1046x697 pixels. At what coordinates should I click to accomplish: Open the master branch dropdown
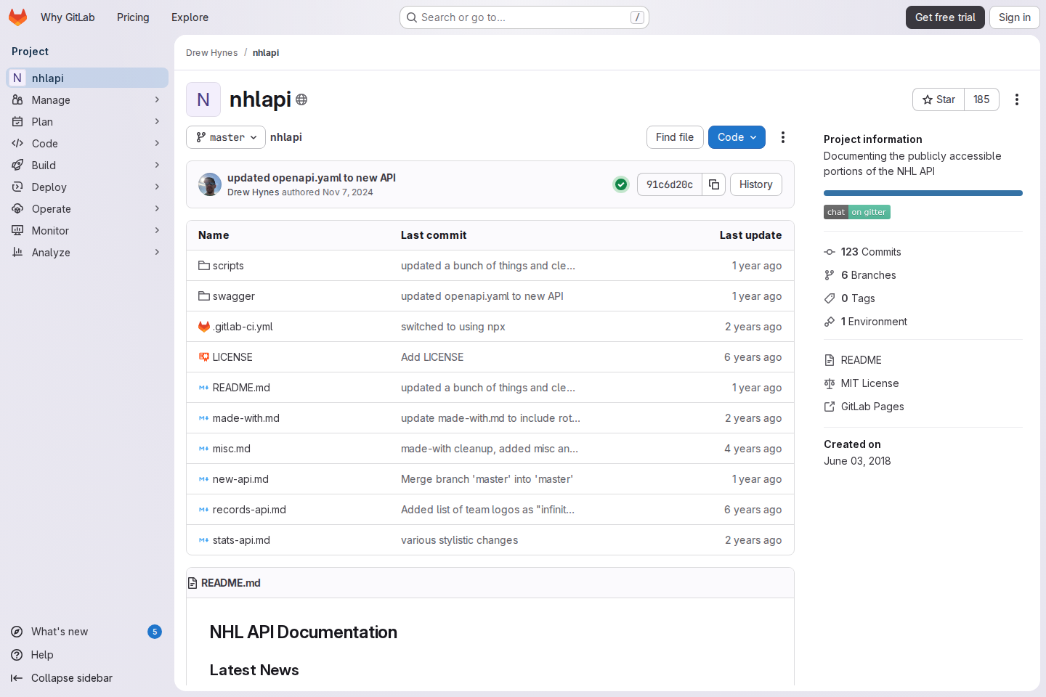[x=225, y=136]
